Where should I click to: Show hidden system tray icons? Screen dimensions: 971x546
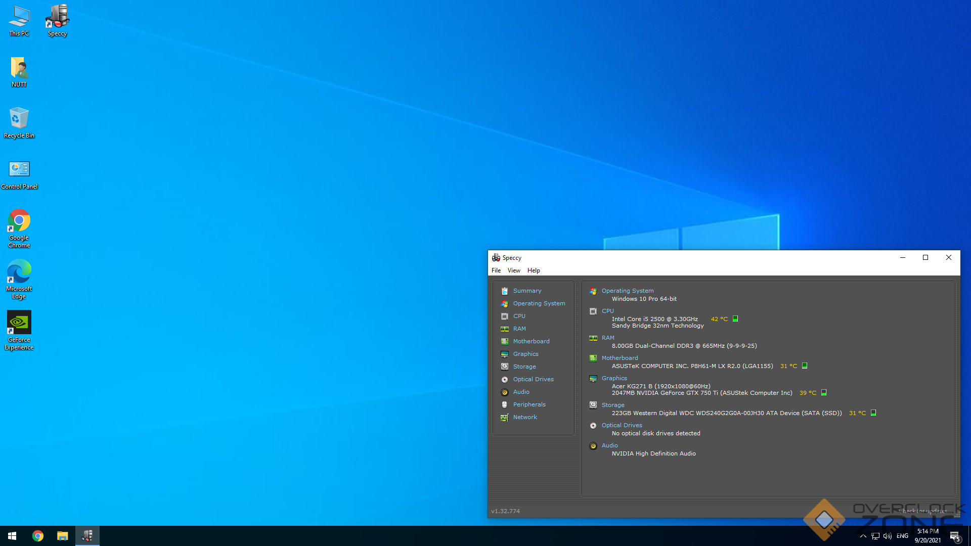[x=863, y=536]
